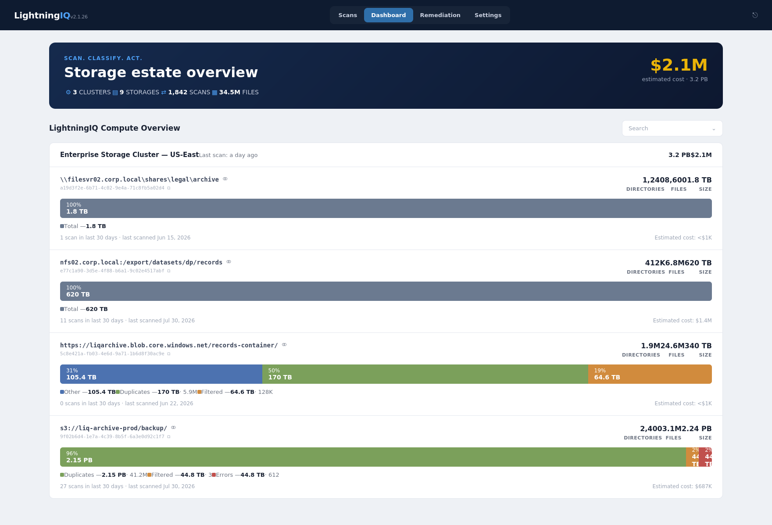
Task: Copy the a19d3f2e storage ID
Action: (169, 188)
